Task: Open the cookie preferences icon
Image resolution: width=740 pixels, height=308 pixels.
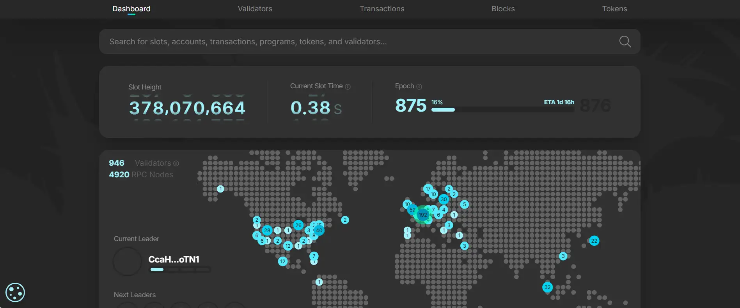Action: 15,292
